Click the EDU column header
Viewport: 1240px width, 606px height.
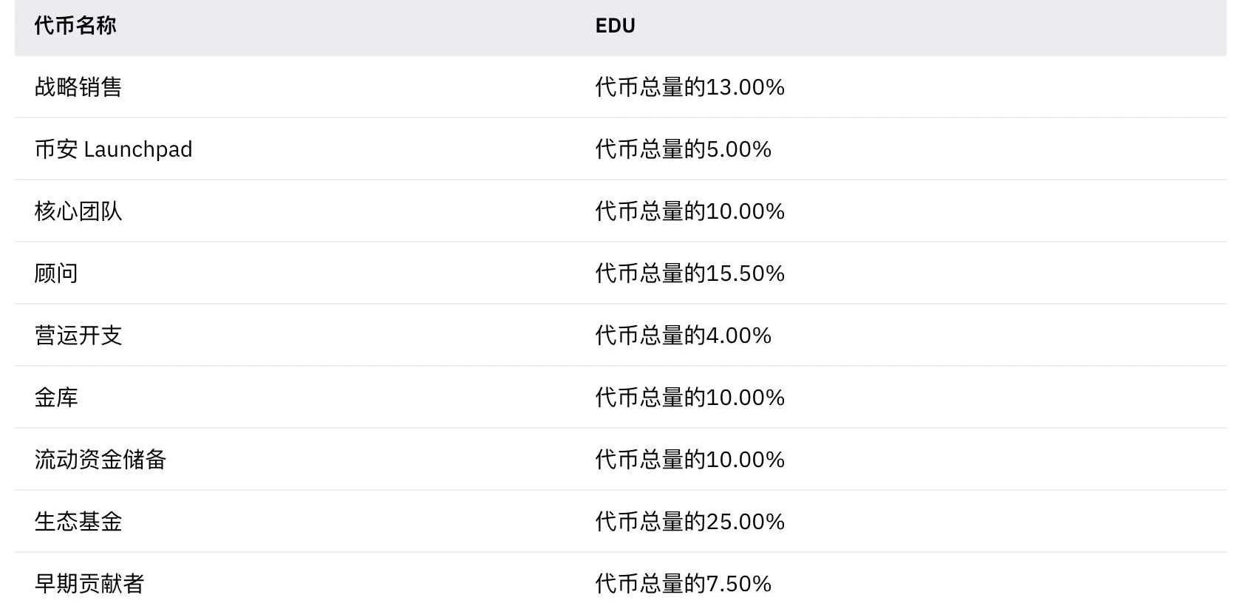615,26
